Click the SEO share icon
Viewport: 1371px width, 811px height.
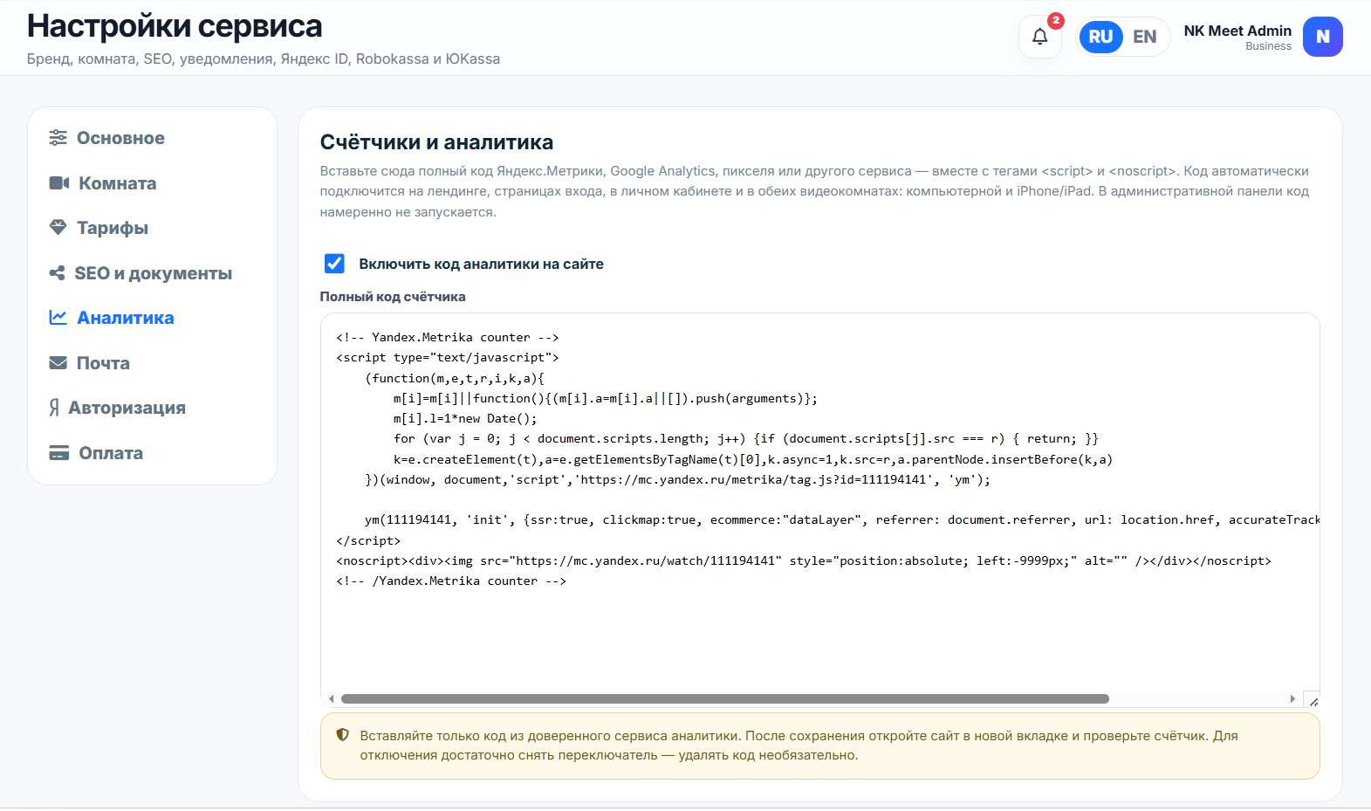[x=57, y=273]
